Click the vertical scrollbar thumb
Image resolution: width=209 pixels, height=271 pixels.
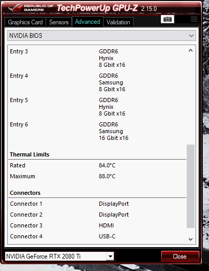point(190,187)
